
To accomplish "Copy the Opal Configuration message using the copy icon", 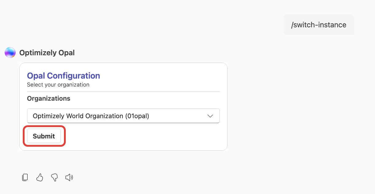I will [x=25, y=177].
